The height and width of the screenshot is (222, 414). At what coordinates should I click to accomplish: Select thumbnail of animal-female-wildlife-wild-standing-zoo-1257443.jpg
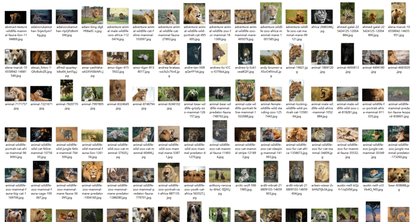coord(271,94)
